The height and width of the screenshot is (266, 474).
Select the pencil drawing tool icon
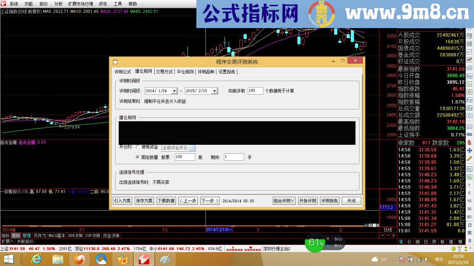[x=469, y=159]
